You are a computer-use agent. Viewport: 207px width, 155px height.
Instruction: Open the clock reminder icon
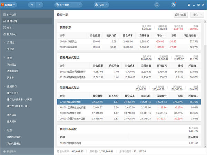point(173,5)
